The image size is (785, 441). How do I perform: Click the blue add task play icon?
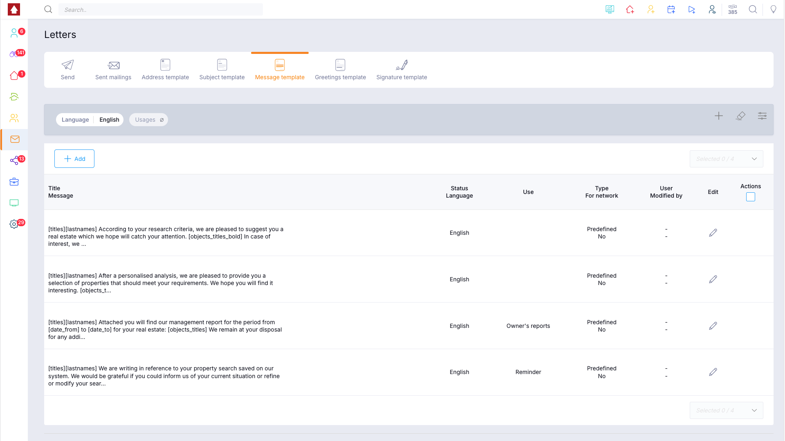pyautogui.click(x=691, y=9)
